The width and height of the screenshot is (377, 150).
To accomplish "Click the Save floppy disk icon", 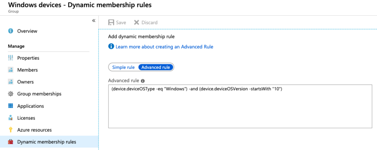I will tap(111, 23).
